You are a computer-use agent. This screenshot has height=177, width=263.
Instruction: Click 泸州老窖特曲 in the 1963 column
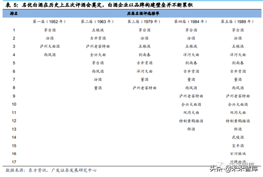(x=98, y=46)
